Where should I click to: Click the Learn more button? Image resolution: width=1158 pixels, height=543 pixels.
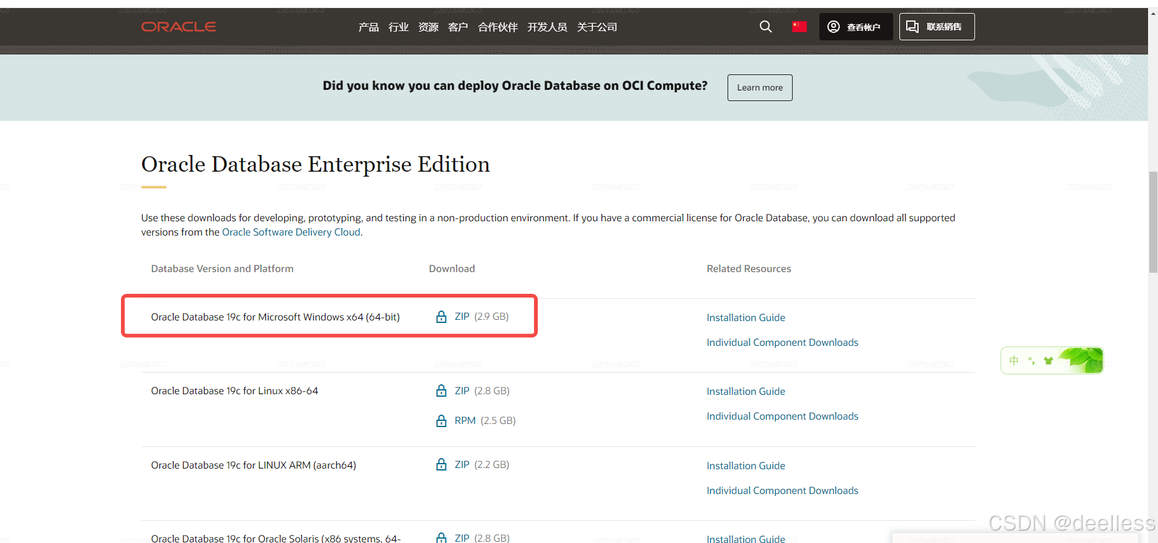click(x=760, y=87)
